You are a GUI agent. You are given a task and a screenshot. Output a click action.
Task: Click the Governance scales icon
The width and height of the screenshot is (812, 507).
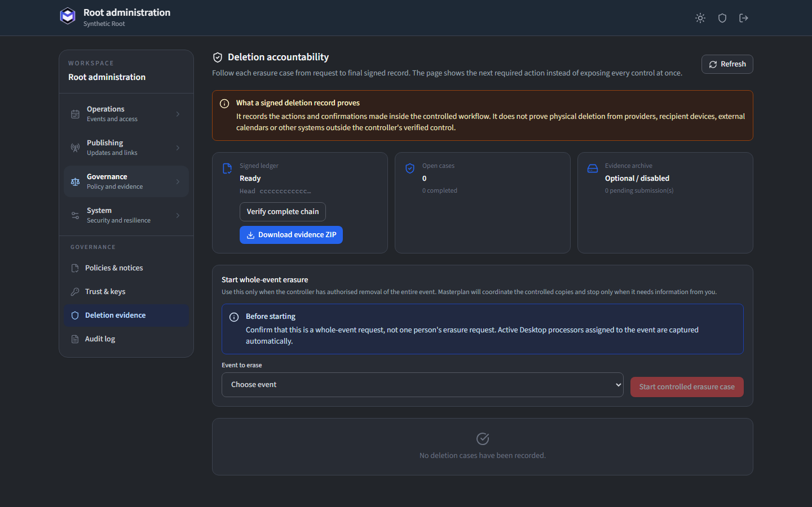coord(75,181)
